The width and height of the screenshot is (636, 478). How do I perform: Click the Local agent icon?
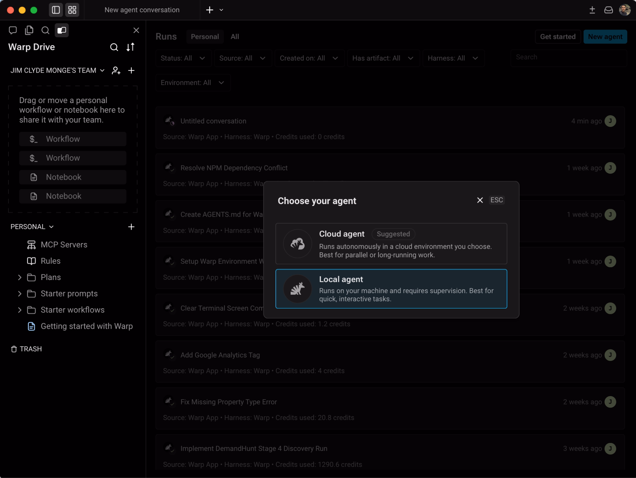[298, 289]
